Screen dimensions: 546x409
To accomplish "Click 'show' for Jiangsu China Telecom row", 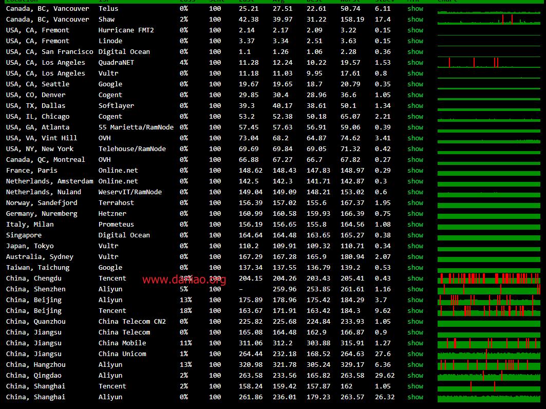I will (415, 333).
